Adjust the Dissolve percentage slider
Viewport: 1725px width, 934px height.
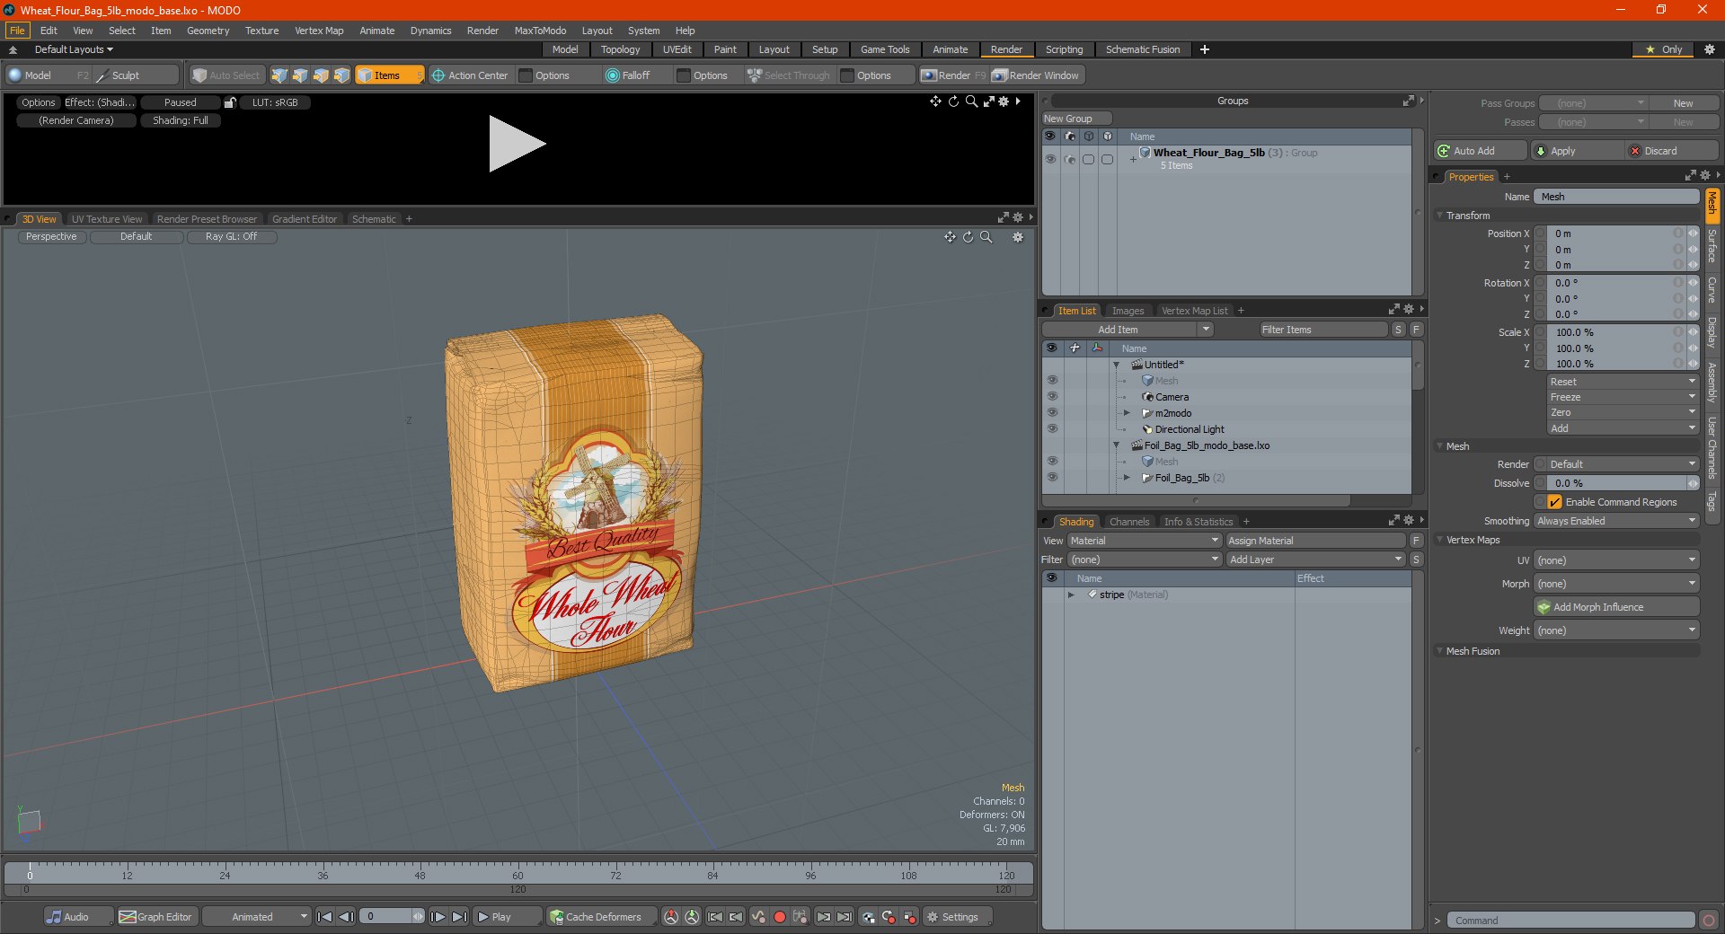point(1618,483)
